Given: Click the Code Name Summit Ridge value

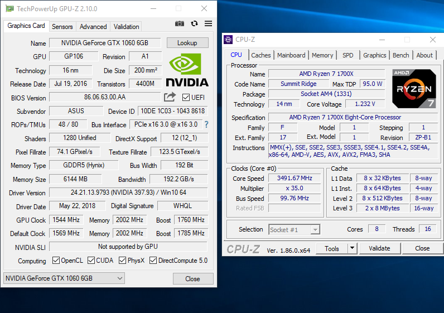Looking at the screenshot, I should pyautogui.click(x=298, y=84).
